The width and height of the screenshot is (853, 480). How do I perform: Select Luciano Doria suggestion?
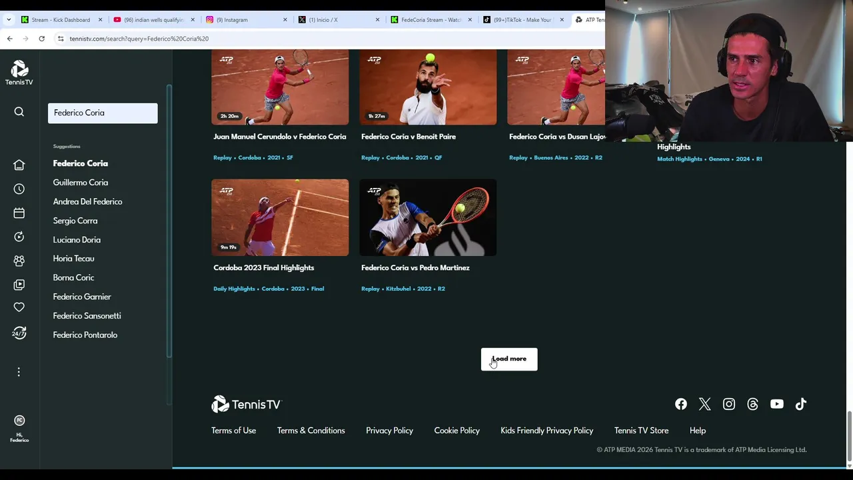coord(77,240)
